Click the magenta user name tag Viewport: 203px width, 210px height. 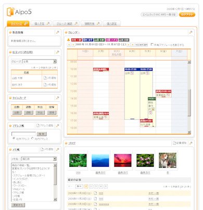coord(111,40)
